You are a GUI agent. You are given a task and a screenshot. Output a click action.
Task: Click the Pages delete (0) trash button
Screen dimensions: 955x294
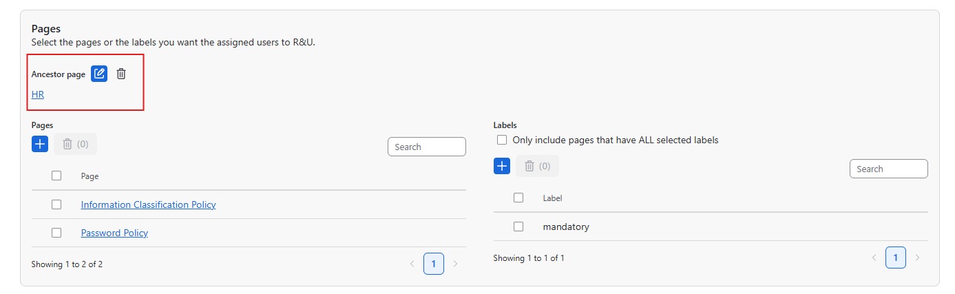click(x=75, y=144)
